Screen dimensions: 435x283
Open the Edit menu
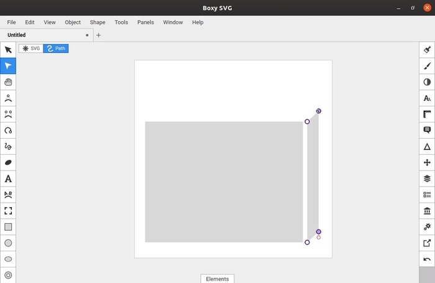coord(30,22)
